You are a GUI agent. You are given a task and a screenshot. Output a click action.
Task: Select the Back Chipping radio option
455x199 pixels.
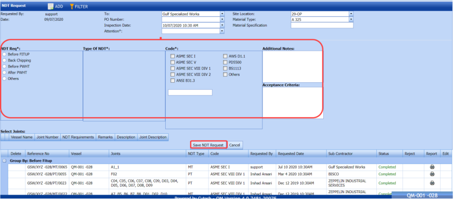click(x=5, y=61)
